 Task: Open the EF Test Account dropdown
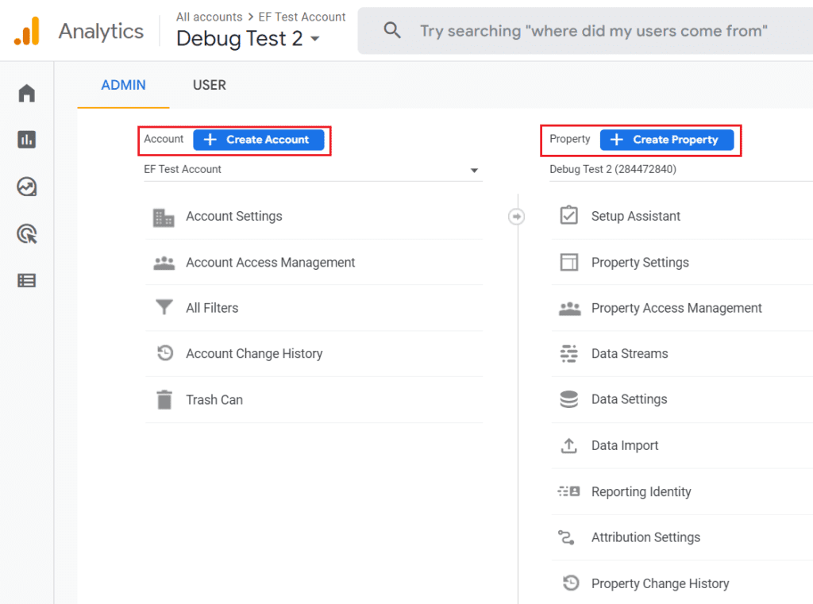tap(313, 170)
